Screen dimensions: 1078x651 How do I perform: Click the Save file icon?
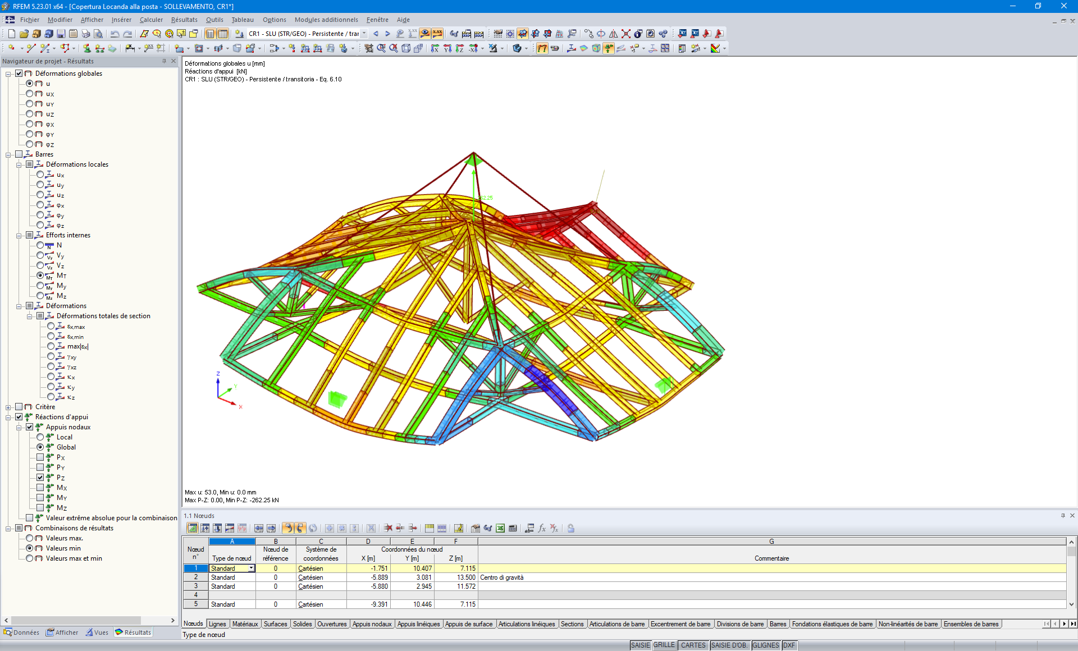[61, 34]
